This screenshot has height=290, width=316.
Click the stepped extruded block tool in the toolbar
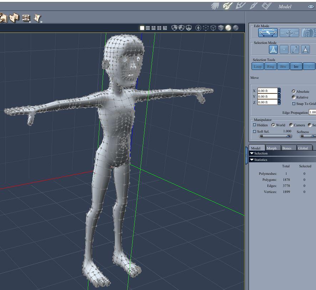pos(15,18)
